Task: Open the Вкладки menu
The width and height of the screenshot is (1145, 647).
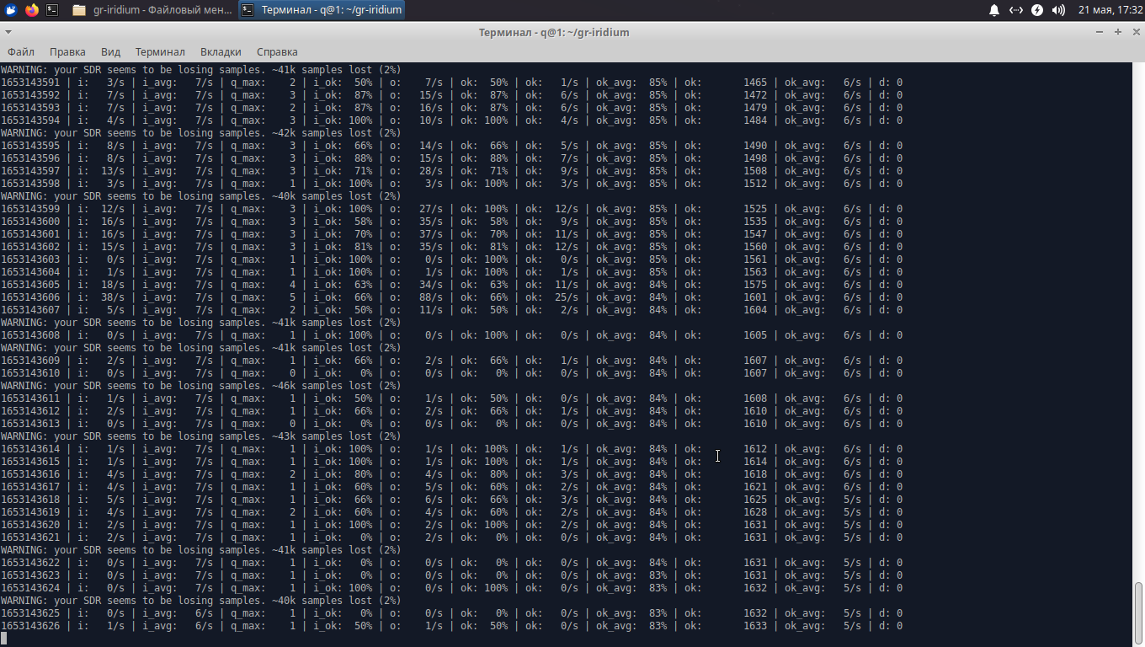Action: 221,51
